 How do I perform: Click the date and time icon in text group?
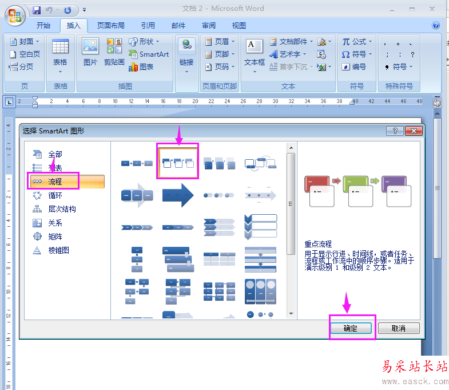(x=321, y=54)
